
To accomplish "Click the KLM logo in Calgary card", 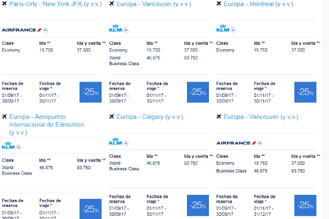I will (x=115, y=141).
